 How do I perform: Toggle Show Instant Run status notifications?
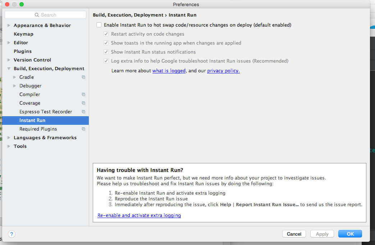coord(106,52)
